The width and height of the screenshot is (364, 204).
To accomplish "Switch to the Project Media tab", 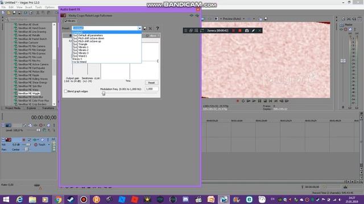I will pyautogui.click(x=13, y=108).
